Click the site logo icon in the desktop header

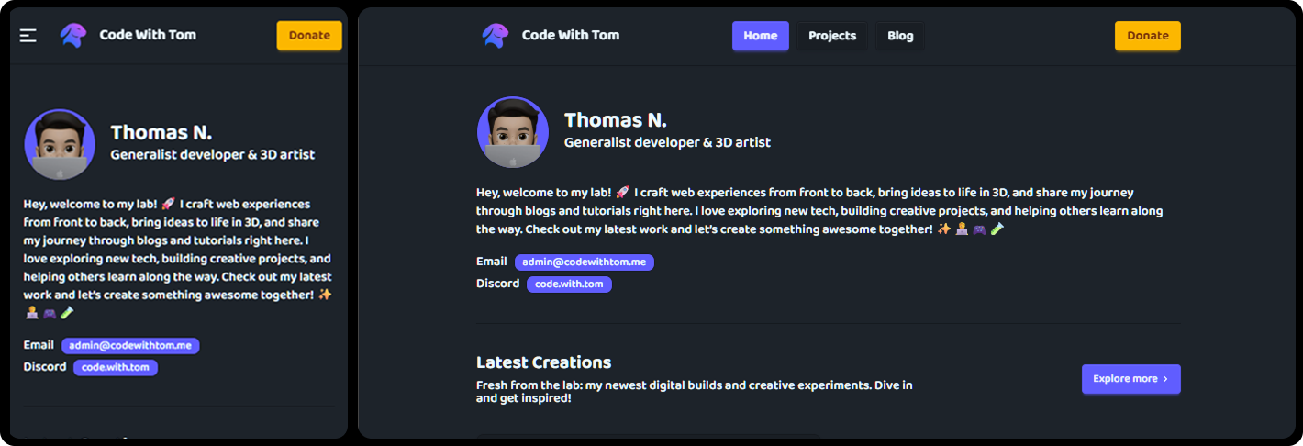coord(495,36)
